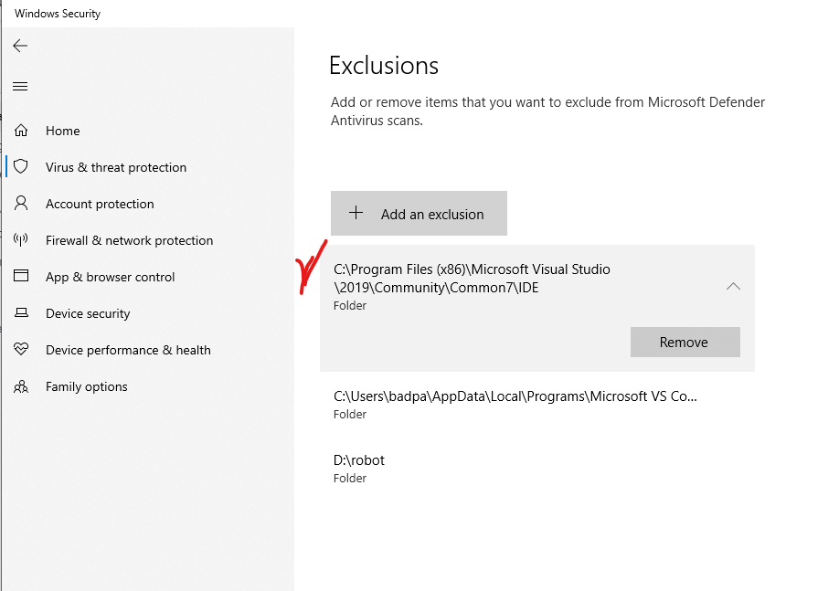Select Device performance & health

[128, 350]
